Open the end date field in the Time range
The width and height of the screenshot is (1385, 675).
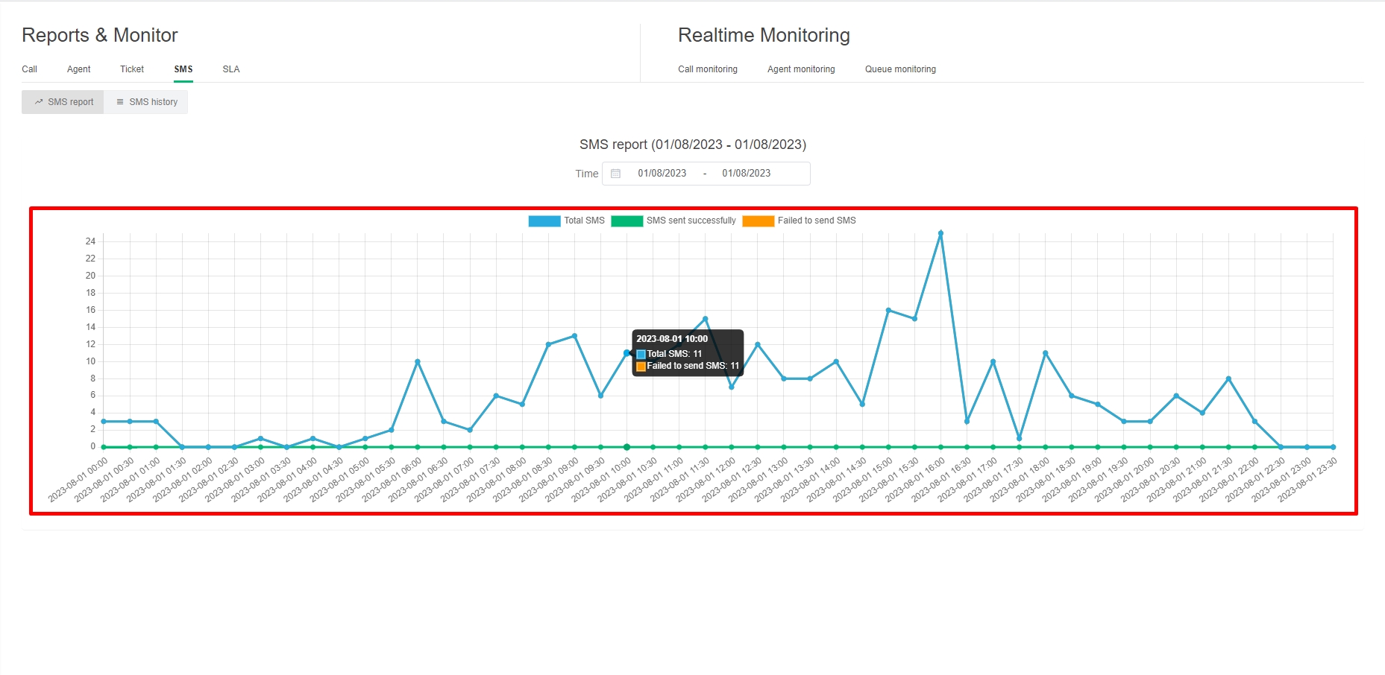746,174
